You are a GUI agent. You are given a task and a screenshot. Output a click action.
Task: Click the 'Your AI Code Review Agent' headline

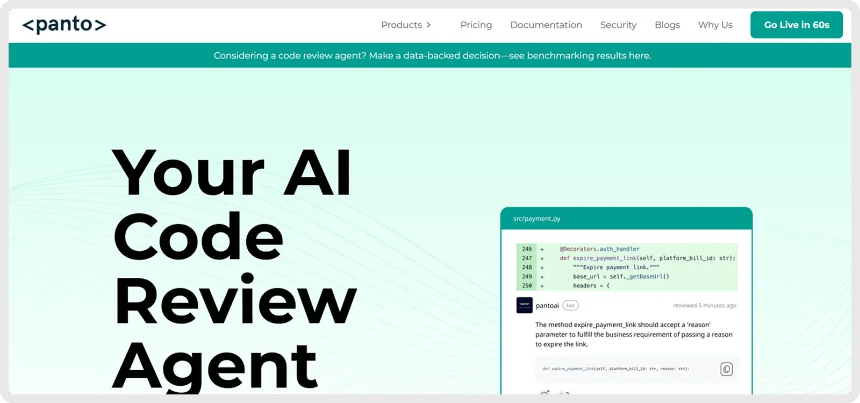click(234, 269)
